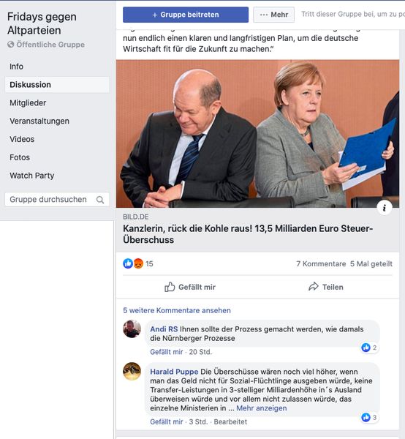The image size is (405, 439).
Task: Click the like count badge on Andi RS's comment
Action: [x=369, y=348]
